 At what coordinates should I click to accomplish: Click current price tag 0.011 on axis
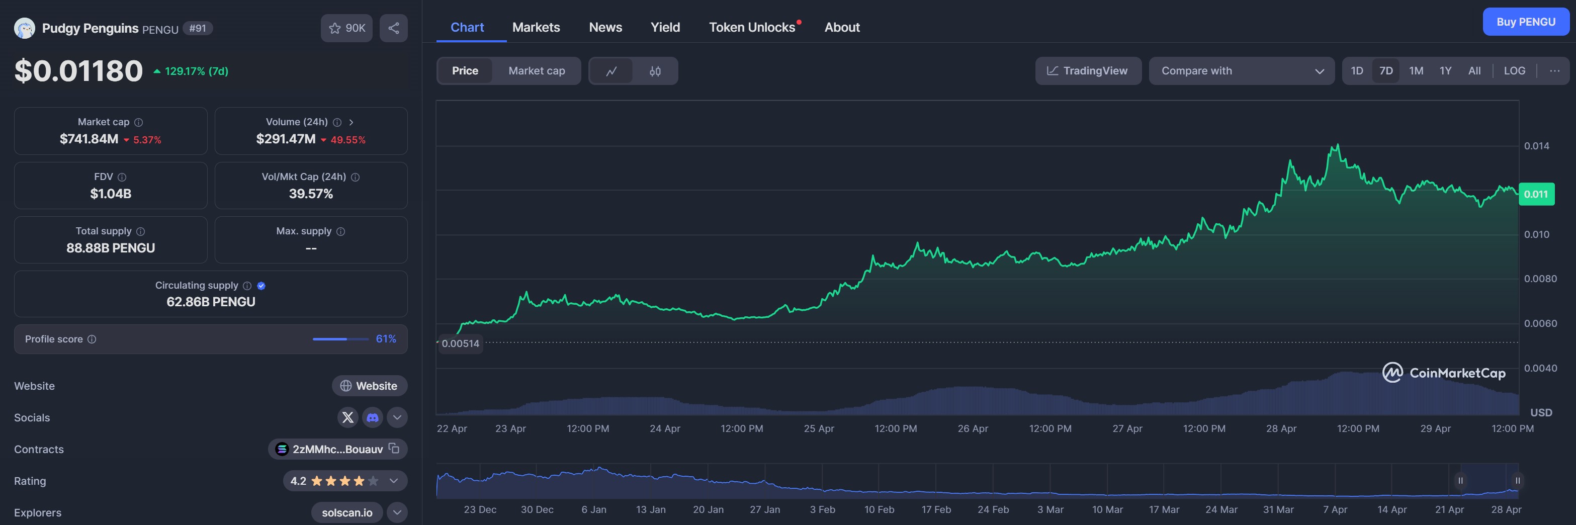point(1536,194)
